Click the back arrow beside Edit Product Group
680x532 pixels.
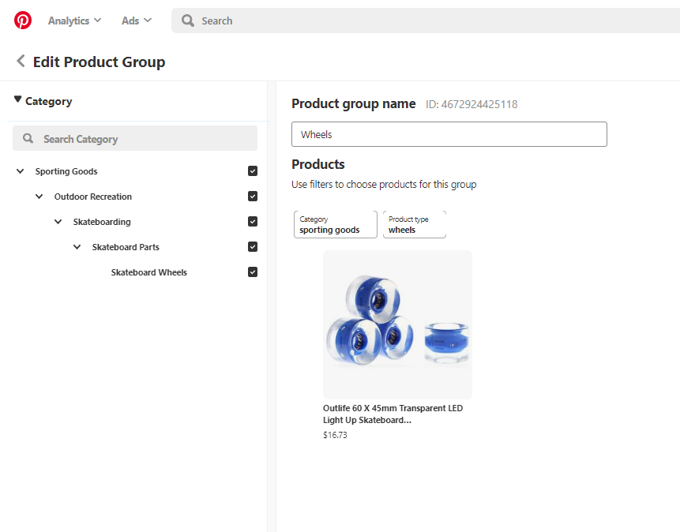coord(21,62)
